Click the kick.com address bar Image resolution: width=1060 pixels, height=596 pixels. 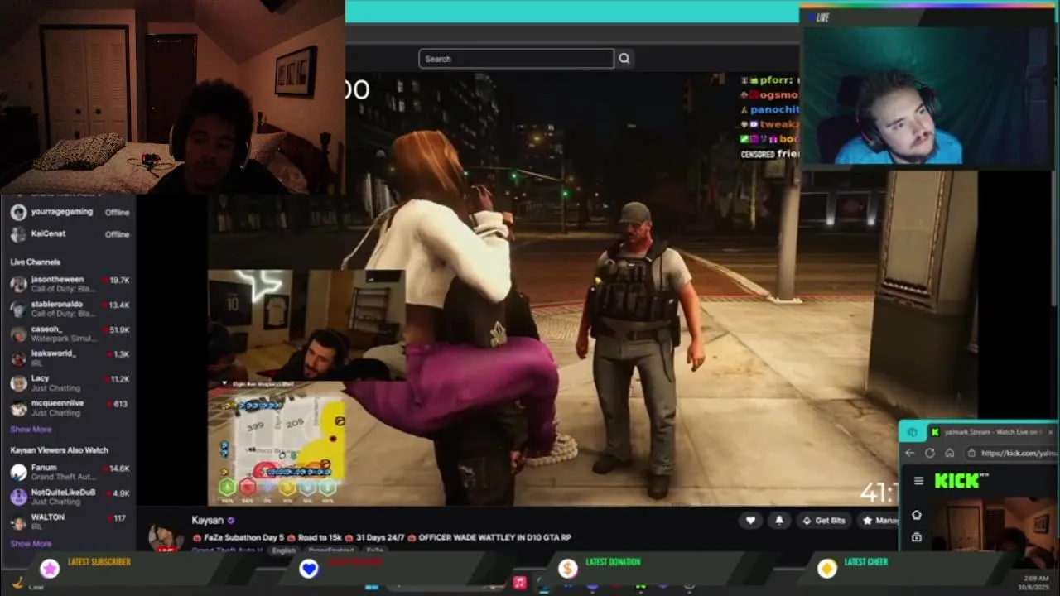point(1012,453)
